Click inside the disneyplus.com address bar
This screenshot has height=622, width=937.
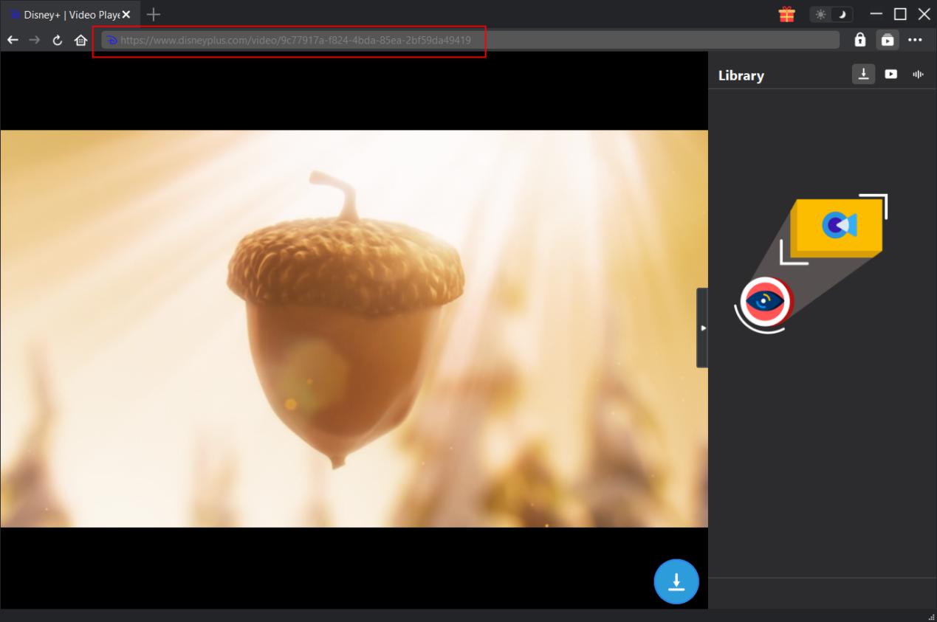[295, 40]
